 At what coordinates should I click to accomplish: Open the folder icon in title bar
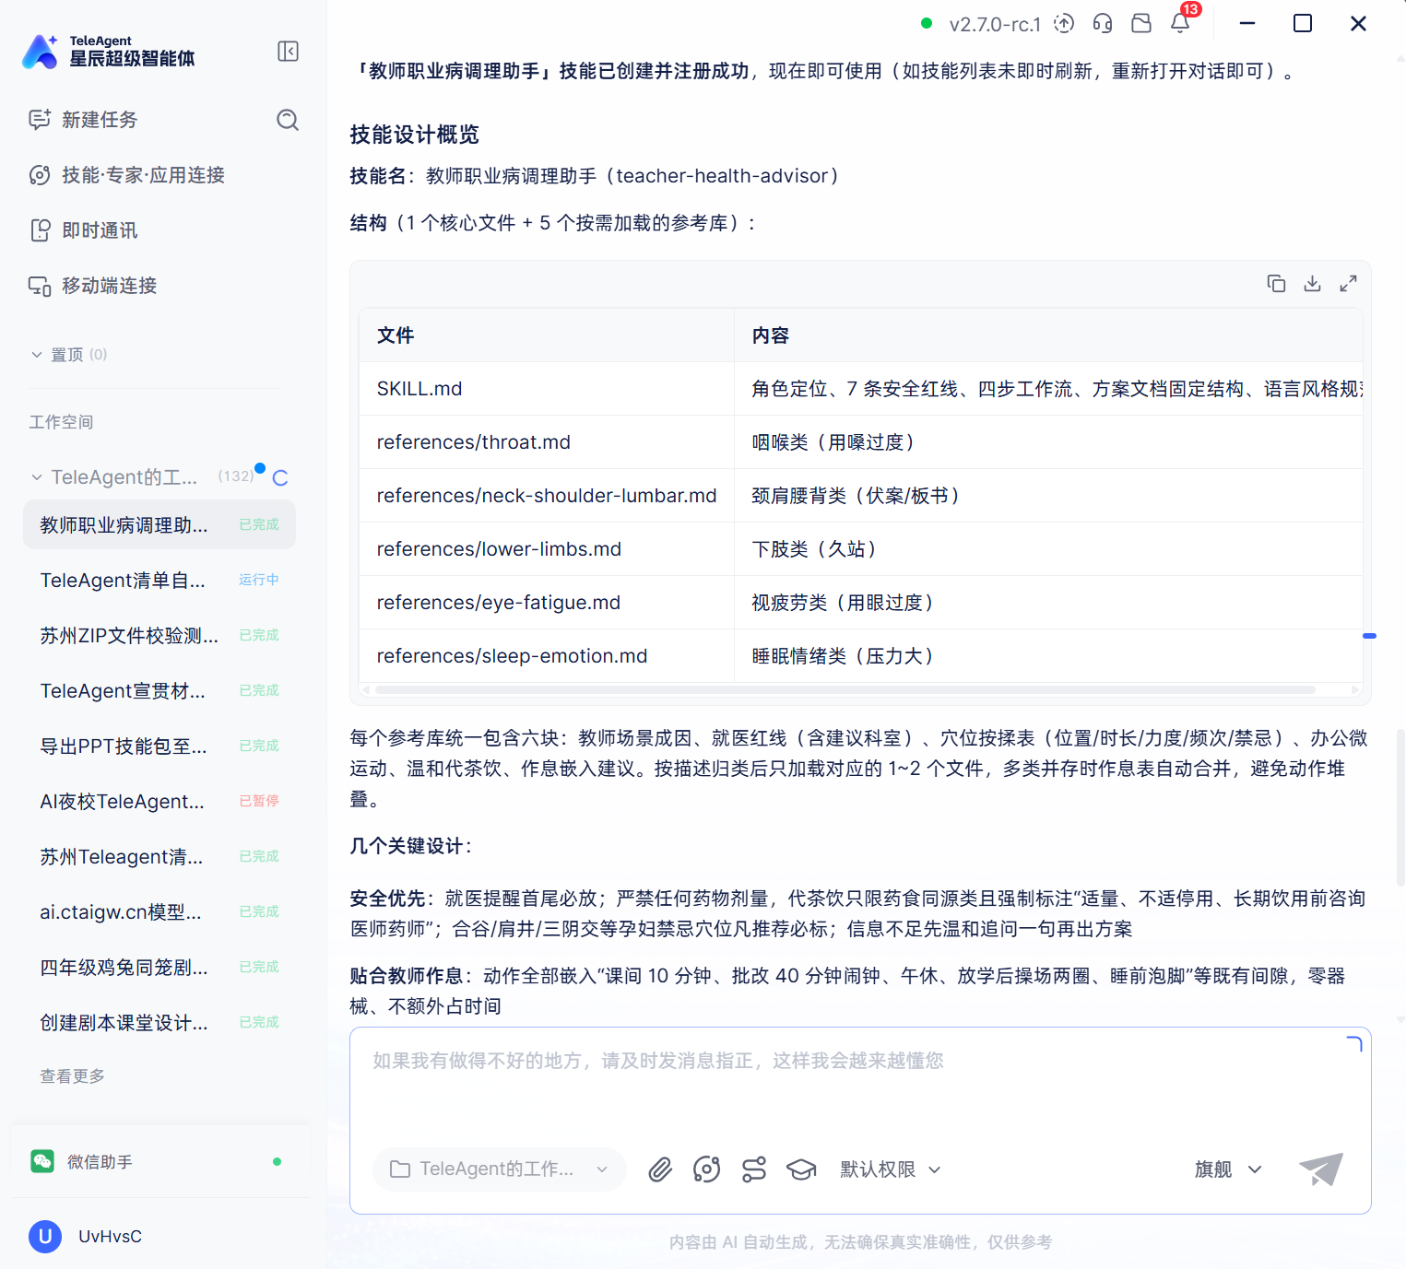pyautogui.click(x=1141, y=24)
